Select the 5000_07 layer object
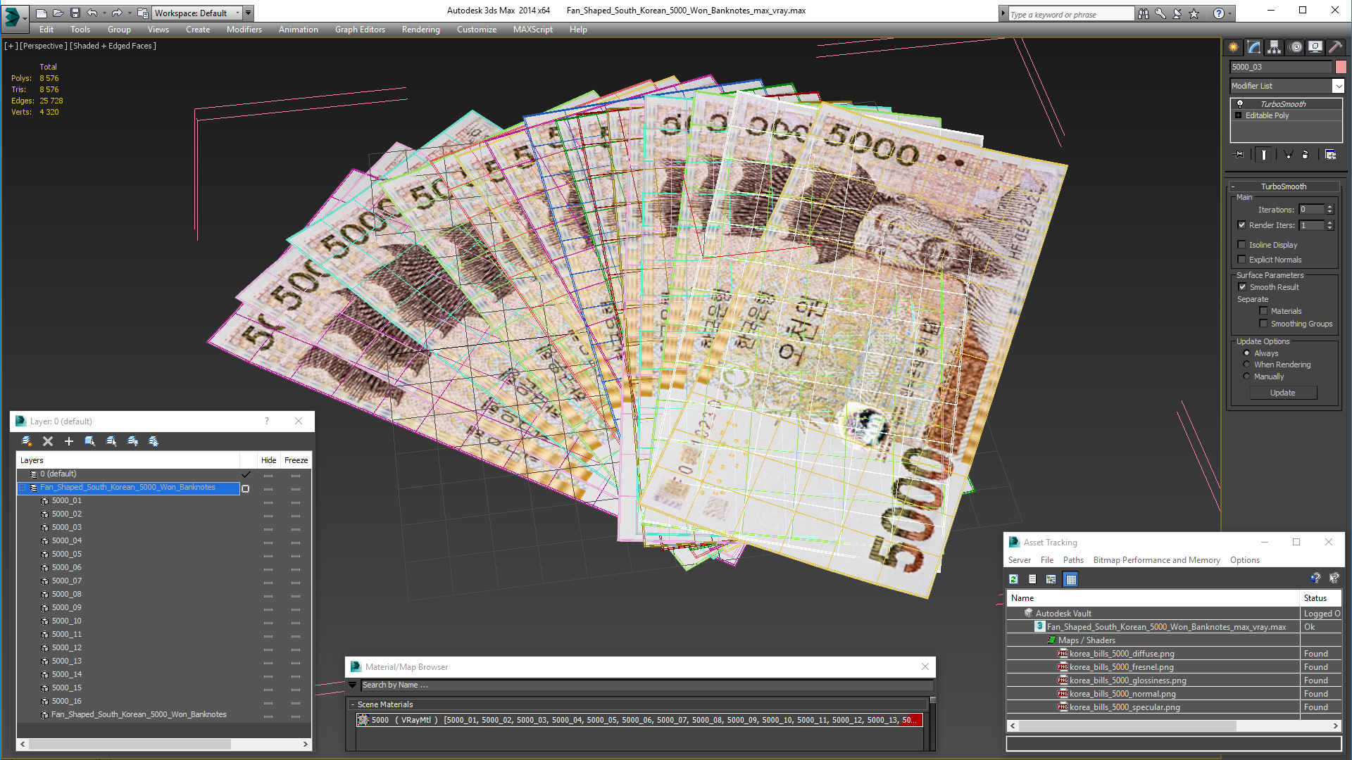This screenshot has width=1352, height=760. [x=67, y=581]
